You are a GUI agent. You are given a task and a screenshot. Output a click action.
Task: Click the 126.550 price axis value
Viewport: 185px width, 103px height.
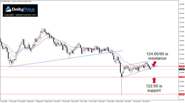click(182, 59)
